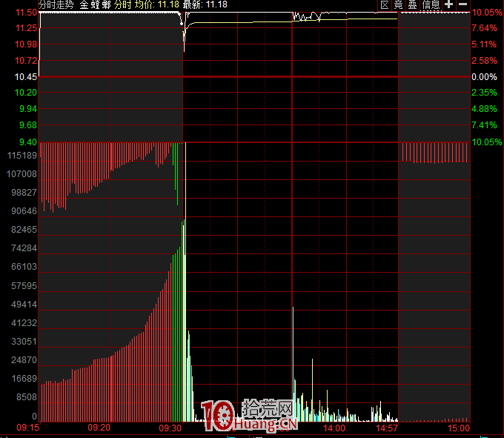Click the 11.50 top price label
The height and width of the screenshot is (438, 504).
point(26,13)
